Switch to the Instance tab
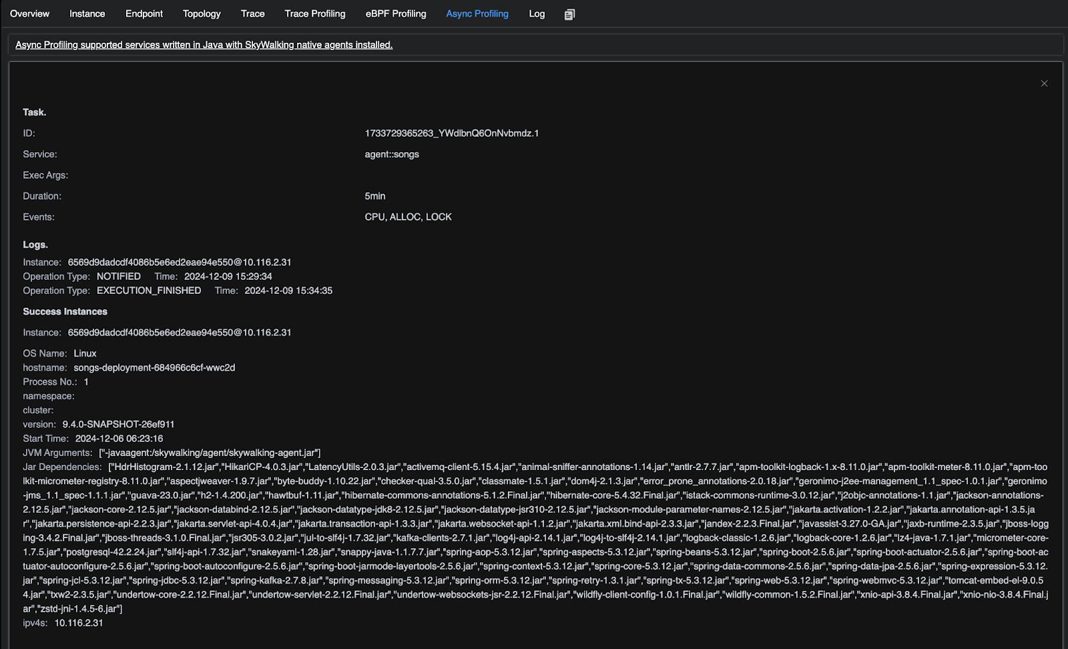 87,13
